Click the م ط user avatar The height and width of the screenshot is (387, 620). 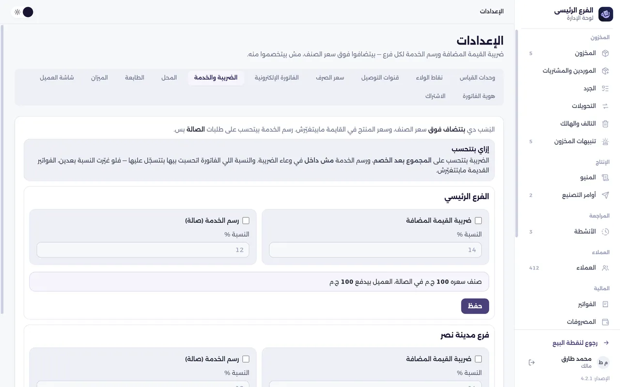click(603, 362)
